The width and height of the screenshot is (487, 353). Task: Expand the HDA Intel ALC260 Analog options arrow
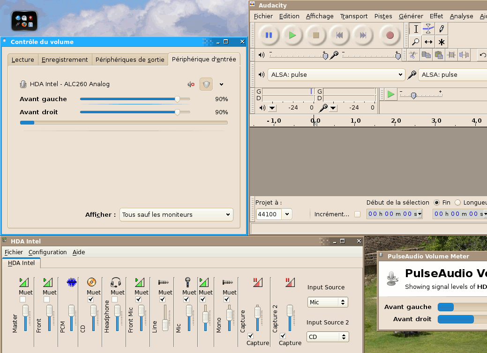221,84
